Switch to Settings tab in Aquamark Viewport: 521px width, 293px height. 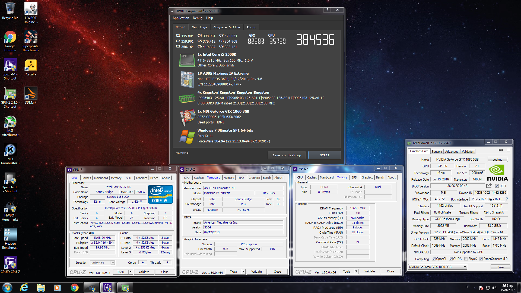coord(199,27)
